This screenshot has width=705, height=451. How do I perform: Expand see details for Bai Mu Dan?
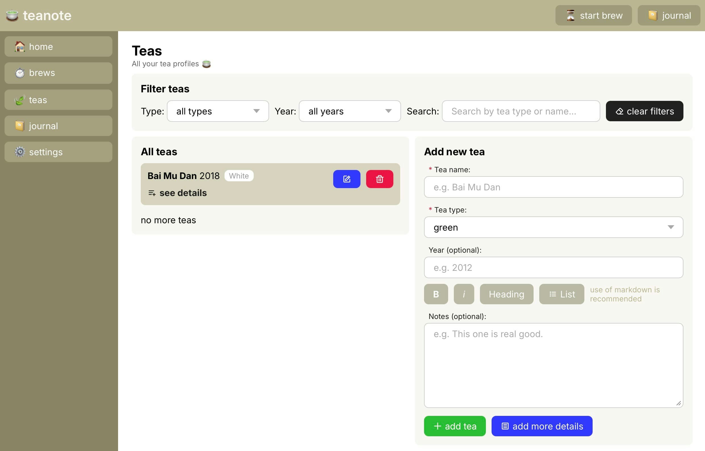point(177,193)
